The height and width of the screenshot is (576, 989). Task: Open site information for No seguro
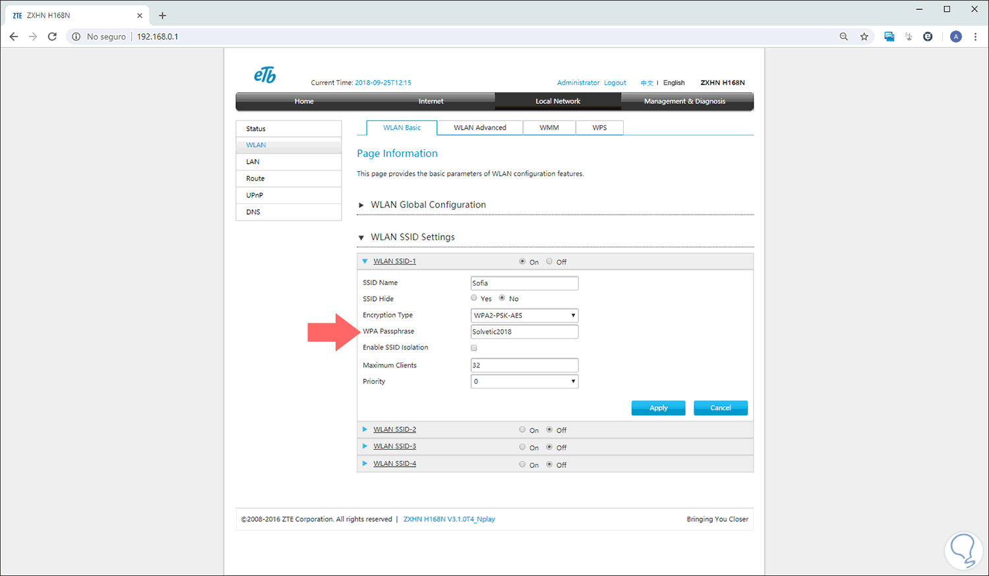coord(99,37)
